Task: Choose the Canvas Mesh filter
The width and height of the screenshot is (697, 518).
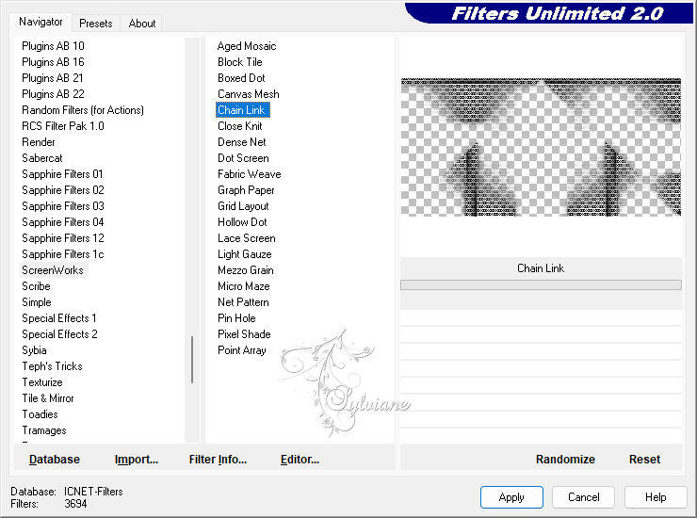Action: coord(248,94)
